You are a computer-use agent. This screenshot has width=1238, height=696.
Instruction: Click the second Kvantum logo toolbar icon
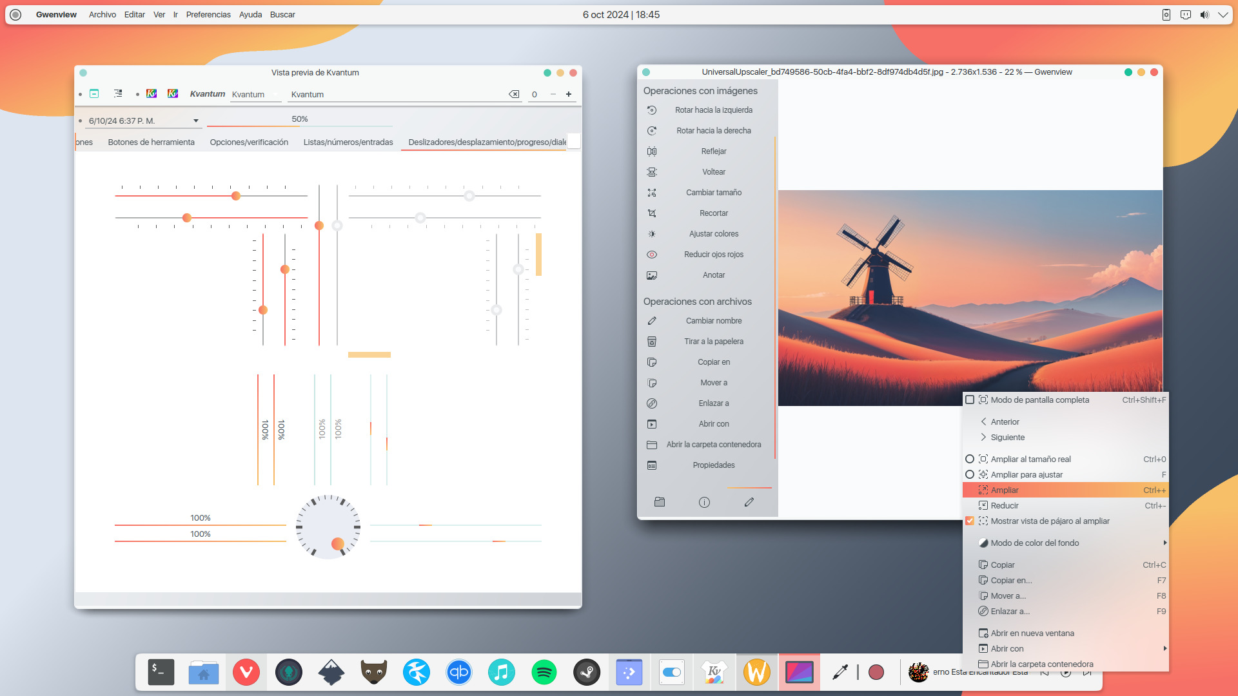click(173, 93)
